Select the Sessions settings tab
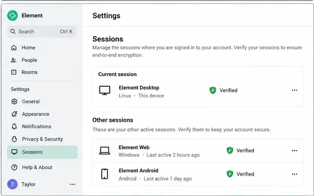 pyautogui.click(x=42, y=152)
